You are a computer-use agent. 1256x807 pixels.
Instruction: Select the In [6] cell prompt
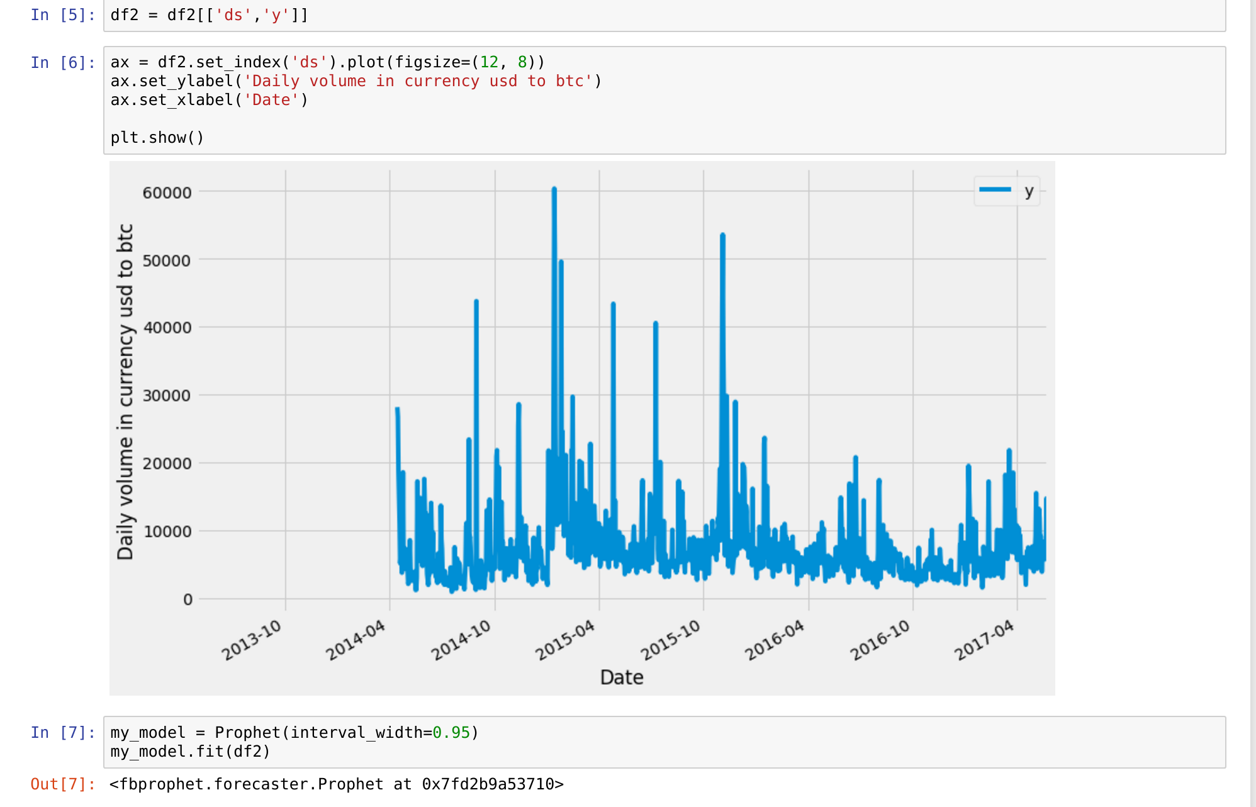(62, 63)
